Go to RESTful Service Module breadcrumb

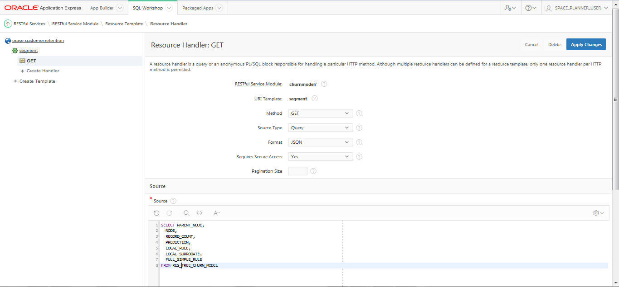point(75,24)
